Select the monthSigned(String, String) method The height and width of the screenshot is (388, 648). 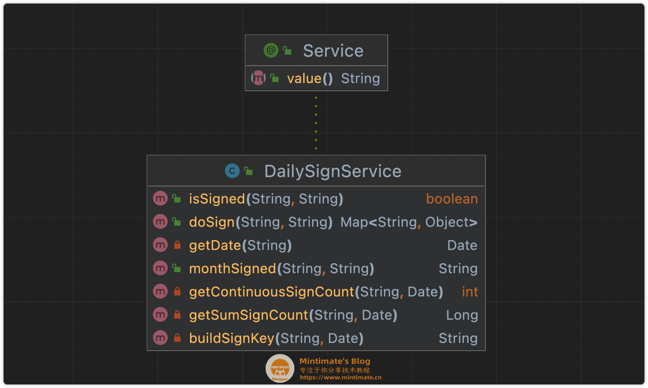pos(282,269)
